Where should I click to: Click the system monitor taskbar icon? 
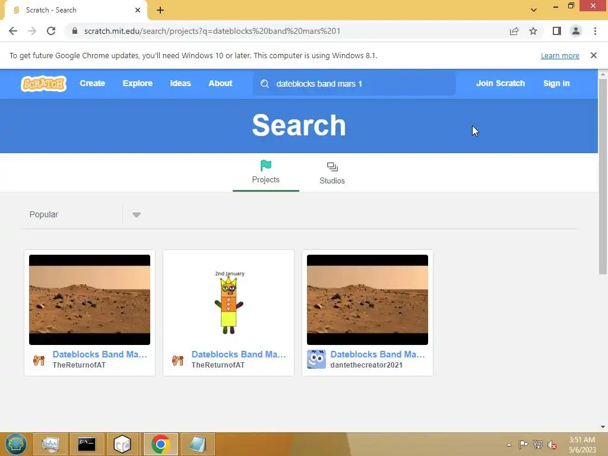pos(50,444)
